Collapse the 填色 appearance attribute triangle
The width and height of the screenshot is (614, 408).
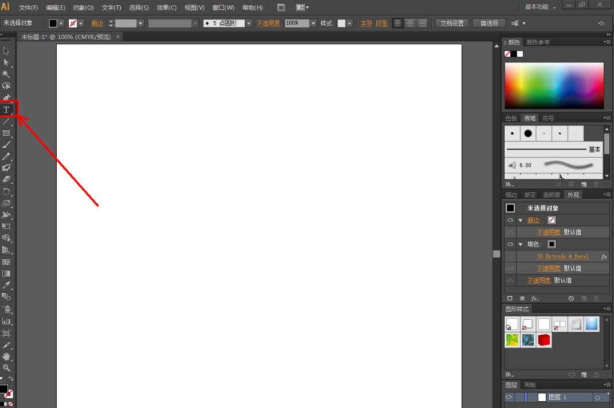click(x=521, y=244)
